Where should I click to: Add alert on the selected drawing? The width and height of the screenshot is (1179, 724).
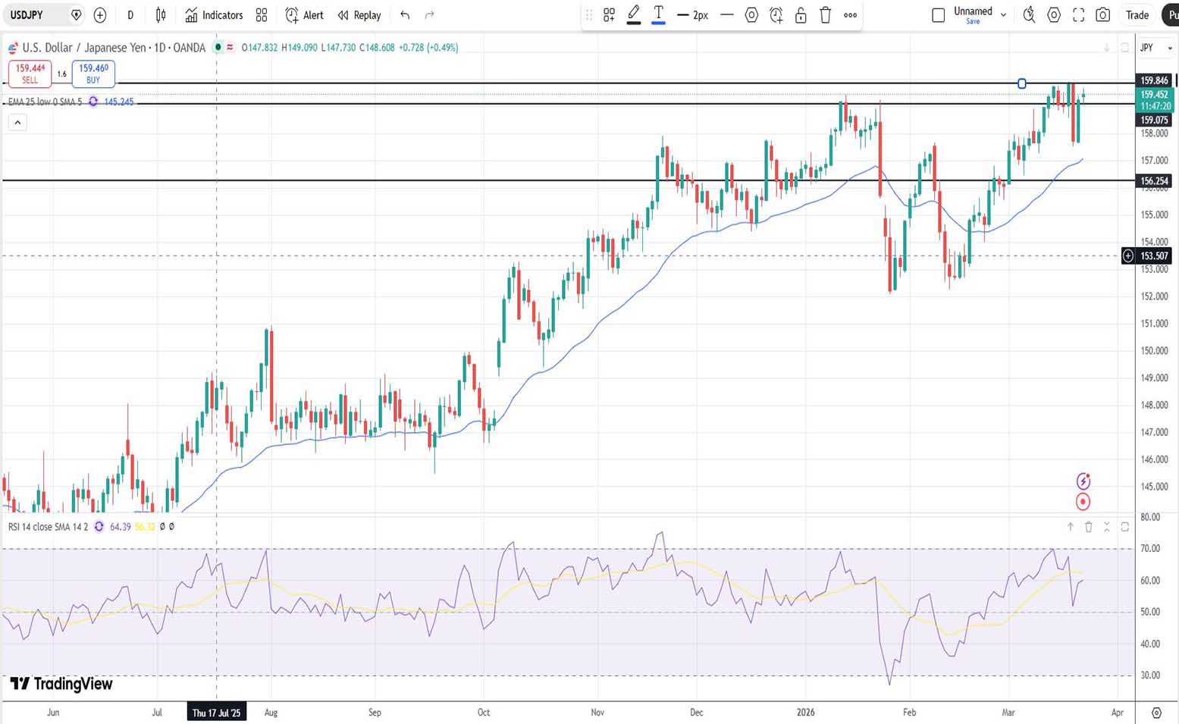point(776,15)
